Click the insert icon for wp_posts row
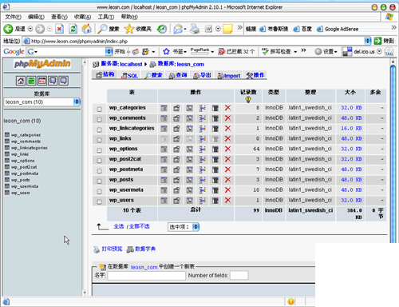This screenshot has width=399, height=307. click(203, 180)
